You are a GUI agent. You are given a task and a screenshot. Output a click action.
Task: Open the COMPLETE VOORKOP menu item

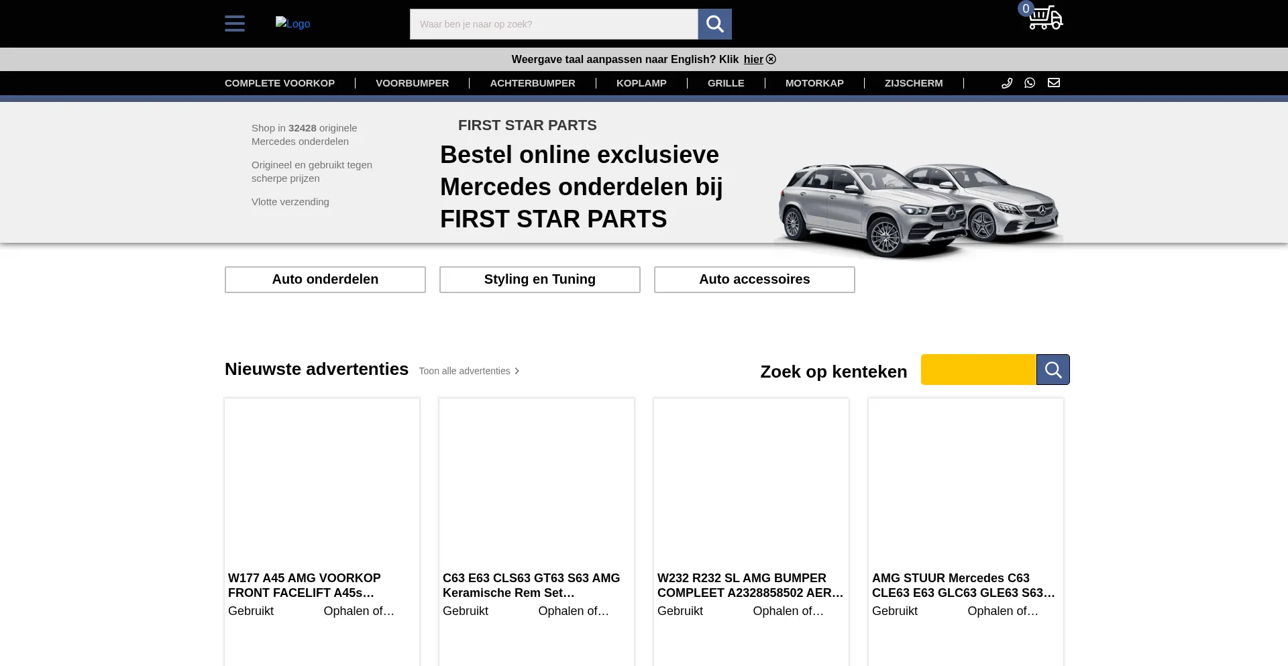280,83
